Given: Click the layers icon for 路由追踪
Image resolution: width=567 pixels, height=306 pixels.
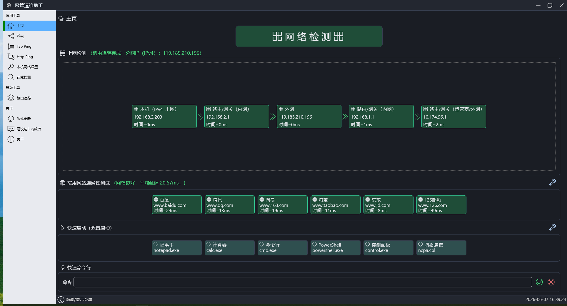Looking at the screenshot, I should pos(11,98).
